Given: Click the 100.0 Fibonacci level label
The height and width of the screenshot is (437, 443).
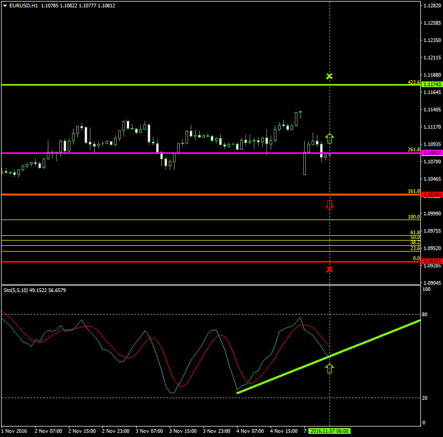Looking at the screenshot, I should click(414, 217).
